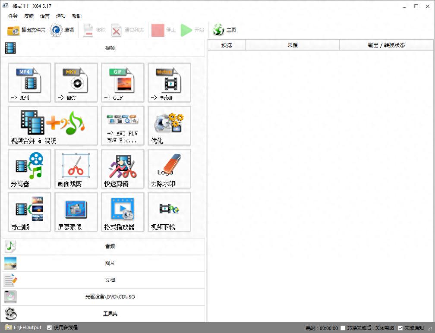
Task: Open the 选项 menu
Action: pos(60,16)
